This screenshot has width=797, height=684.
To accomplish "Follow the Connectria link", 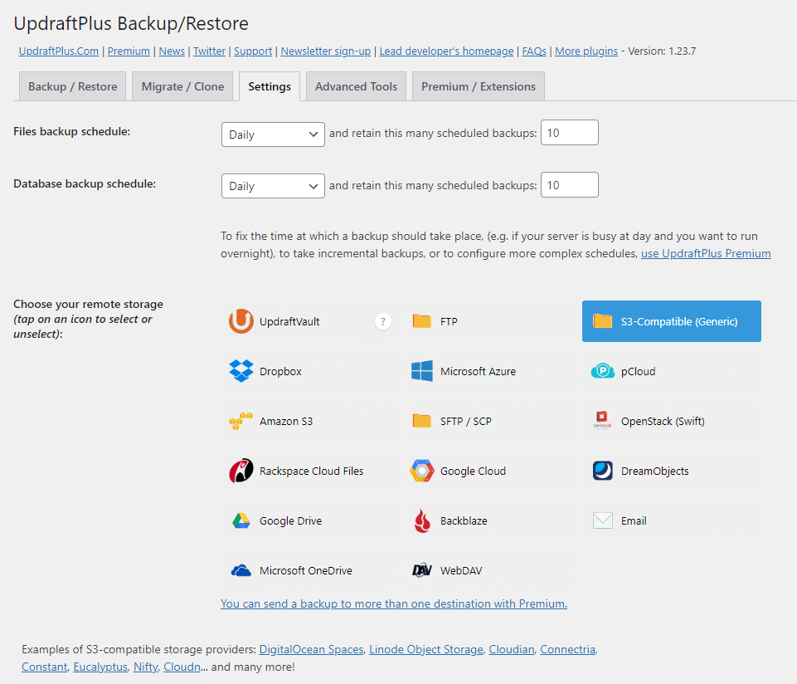I will coord(568,649).
